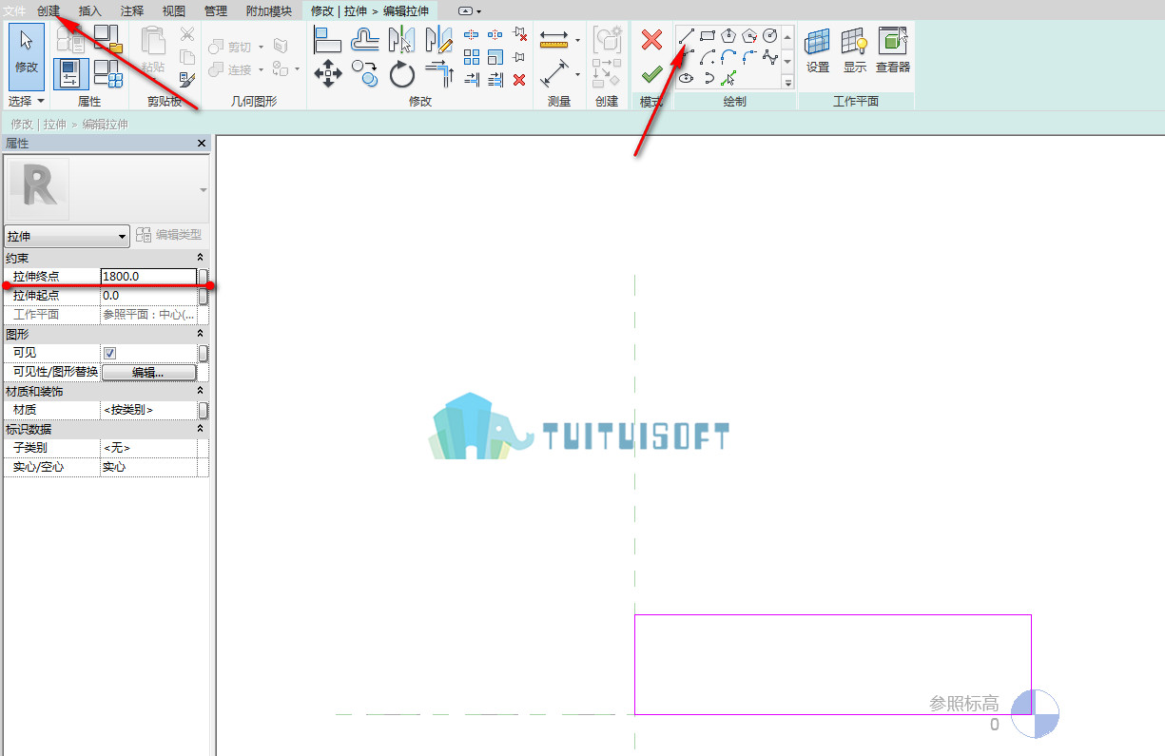Close the Properties (属性) panel

click(x=202, y=143)
